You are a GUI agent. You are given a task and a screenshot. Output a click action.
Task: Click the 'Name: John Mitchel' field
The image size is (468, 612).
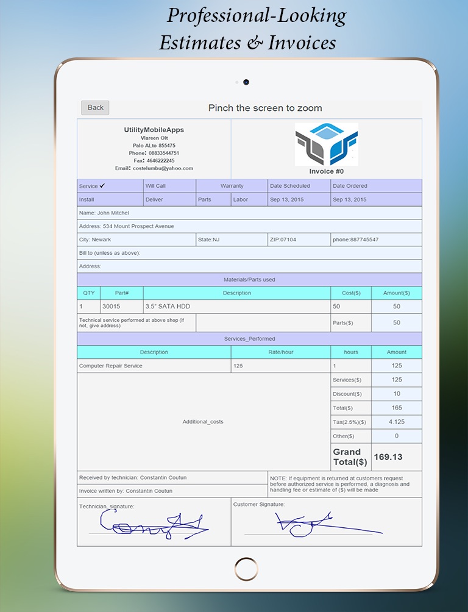[249, 213]
